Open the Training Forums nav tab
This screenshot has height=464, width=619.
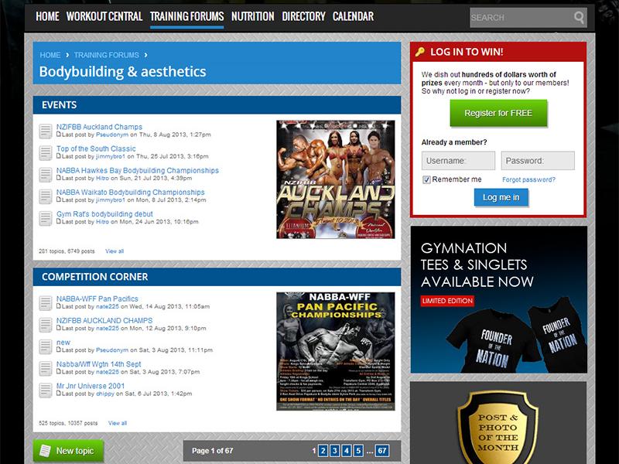pyautogui.click(x=186, y=16)
